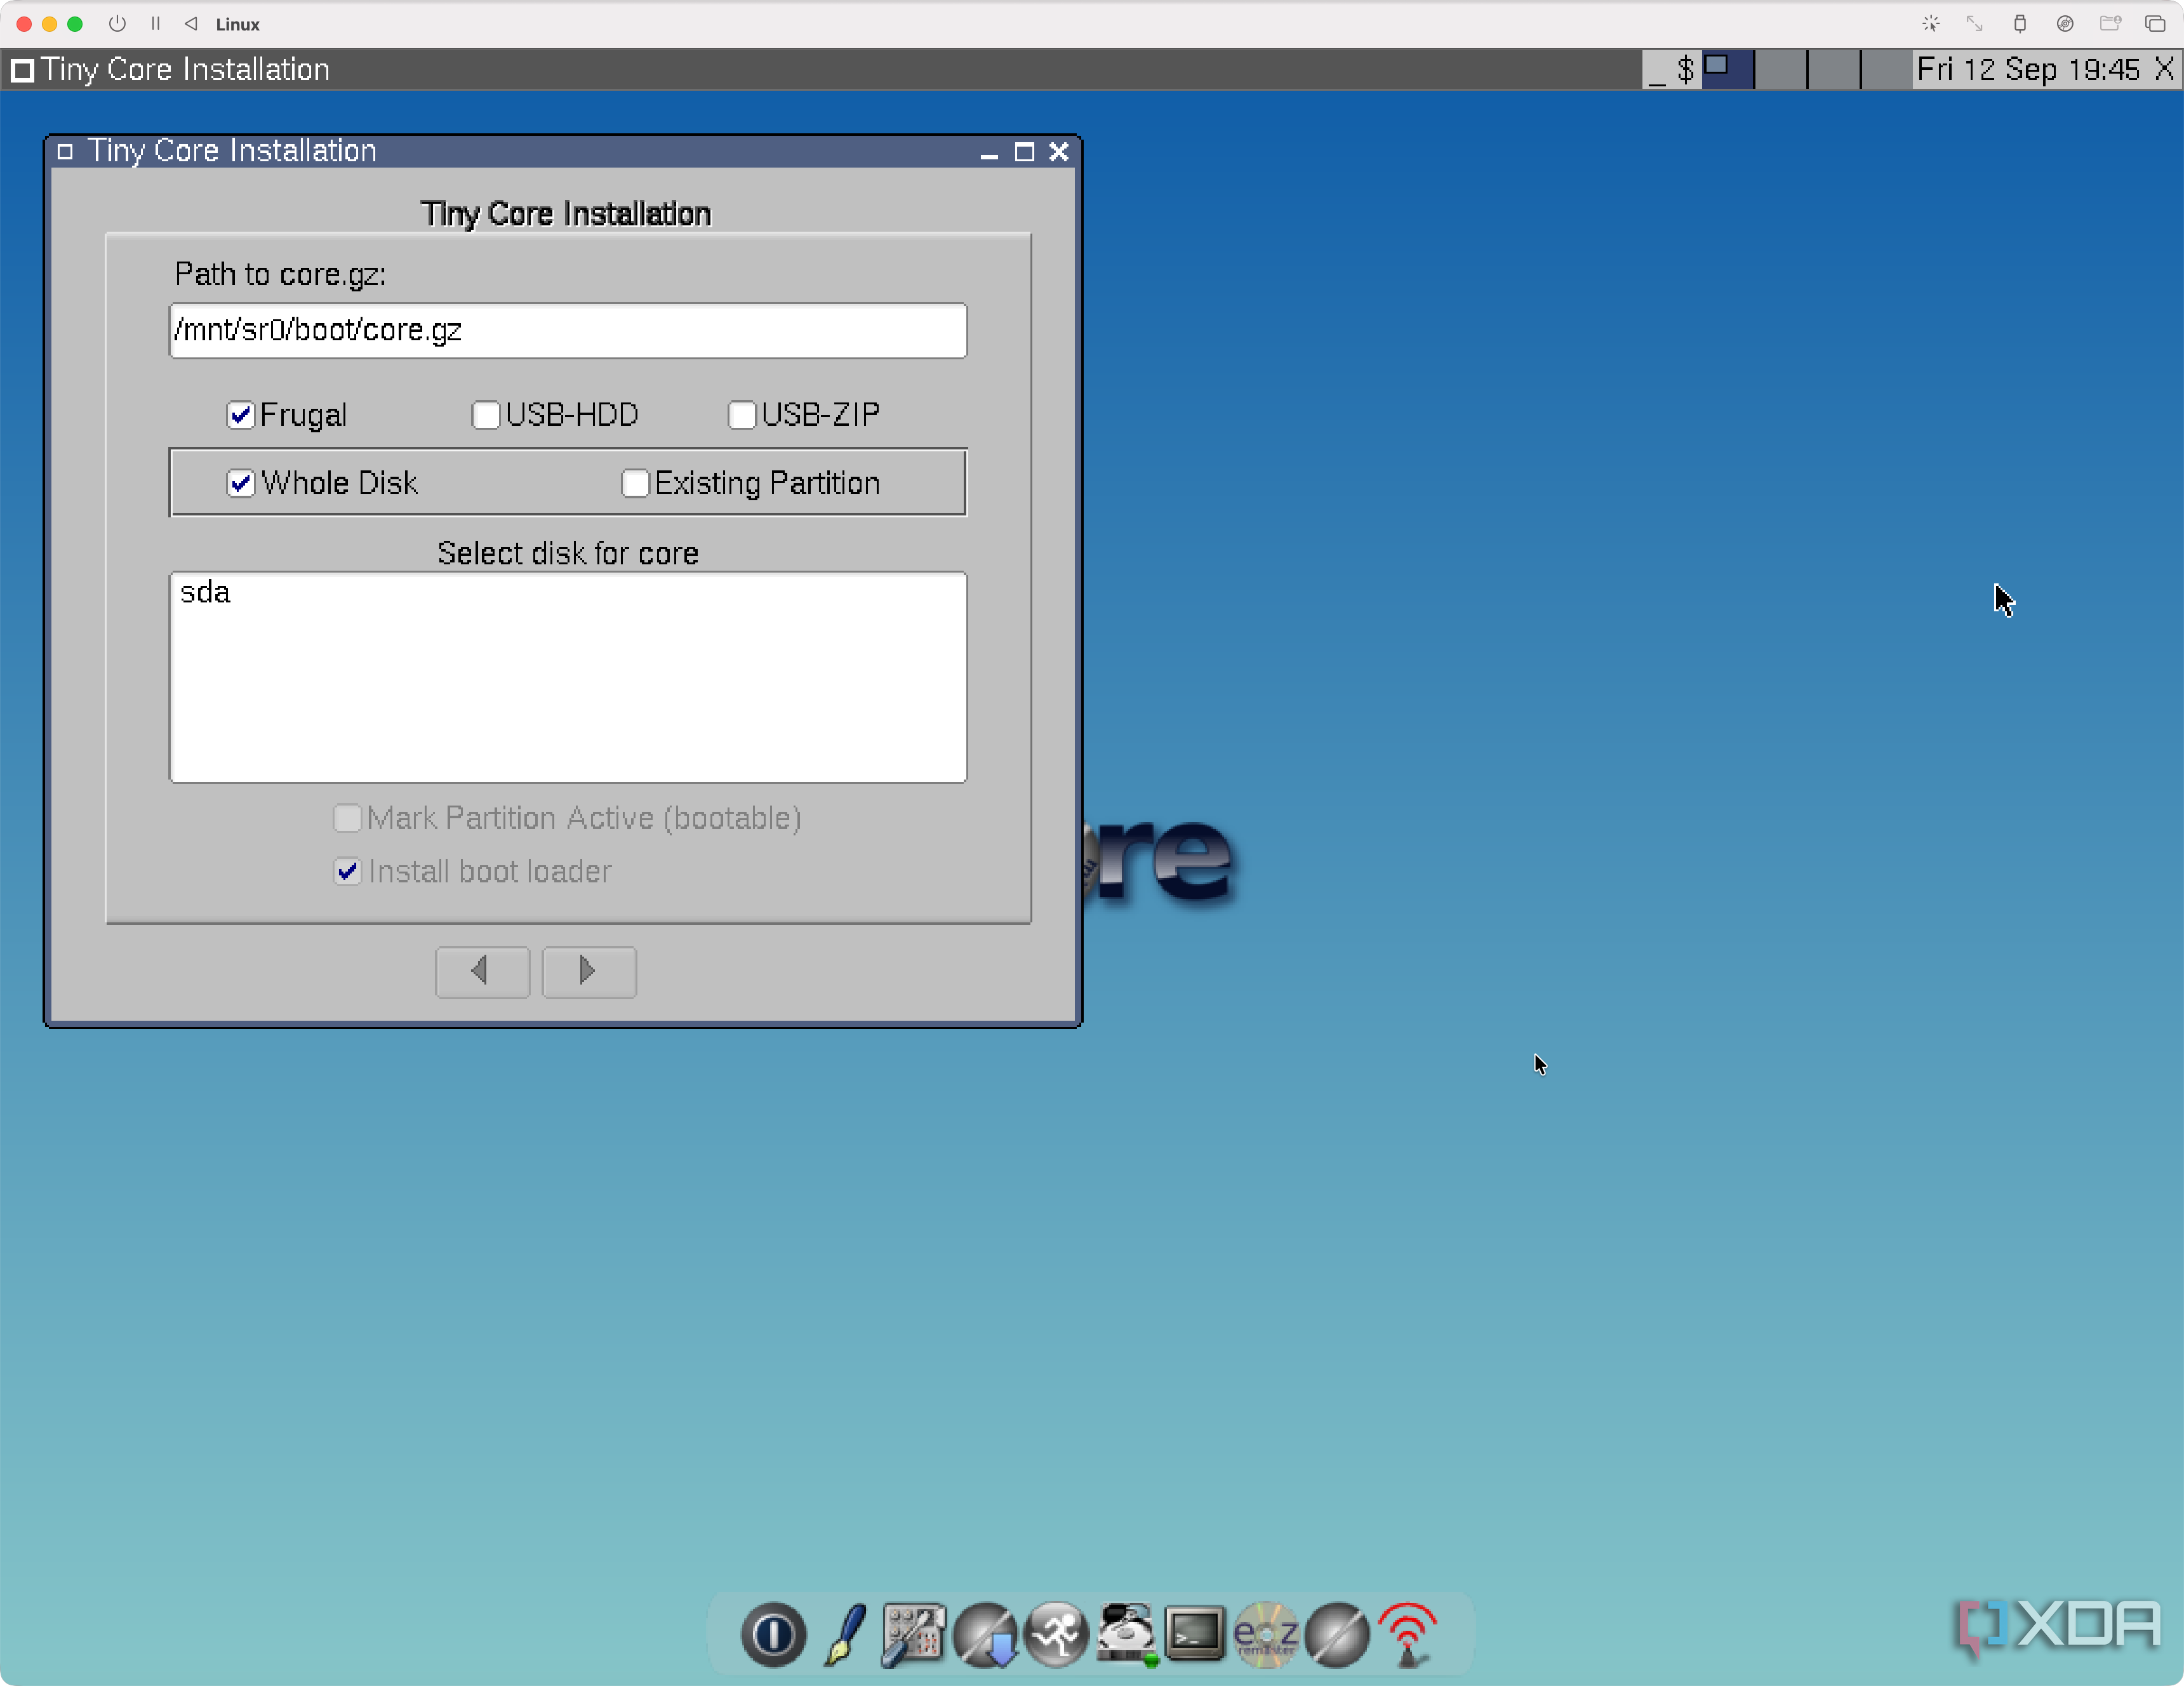Open the USB devices icon
Viewport: 2184px width, 1686px height.
(x=2019, y=23)
